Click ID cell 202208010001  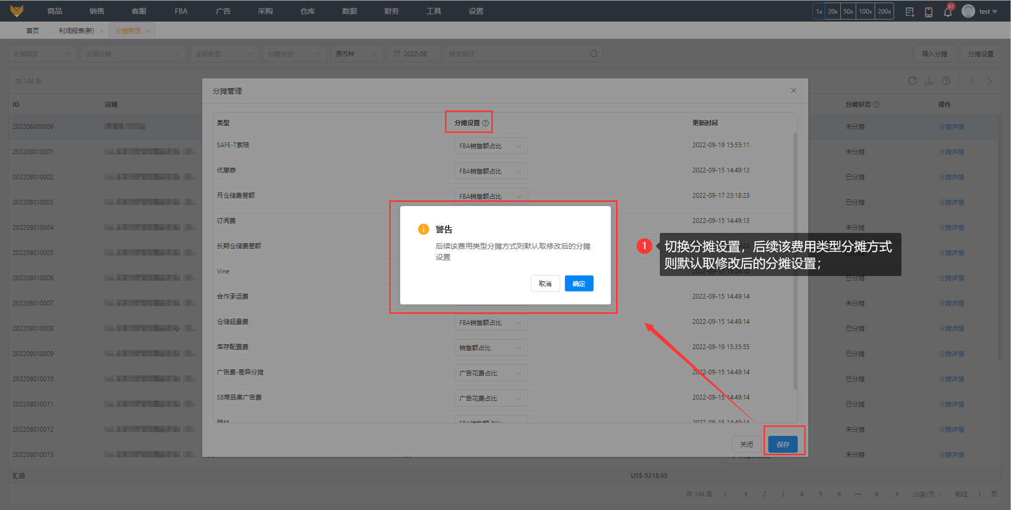[x=33, y=152]
